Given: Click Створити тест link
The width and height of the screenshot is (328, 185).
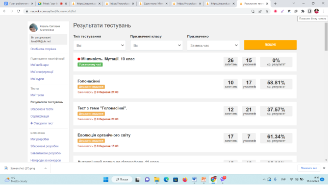Looking at the screenshot, I should point(42,123).
